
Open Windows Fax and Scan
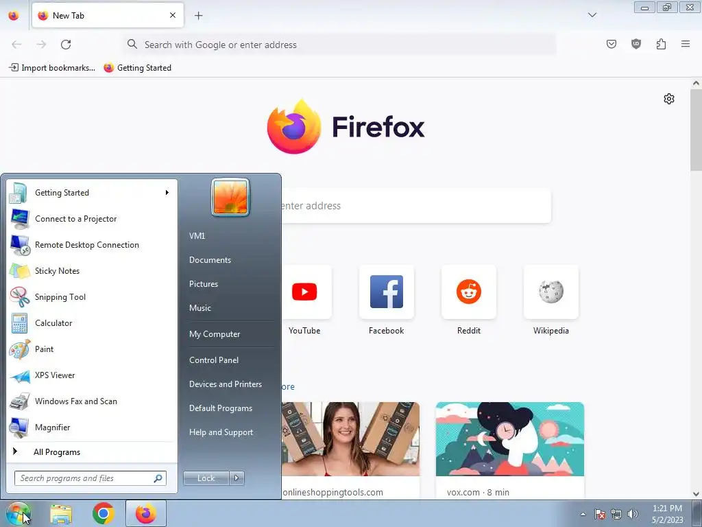[x=91, y=401]
